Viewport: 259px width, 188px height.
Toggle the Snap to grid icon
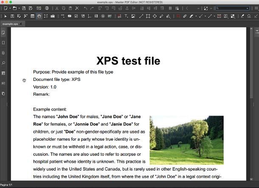(x=177, y=8)
